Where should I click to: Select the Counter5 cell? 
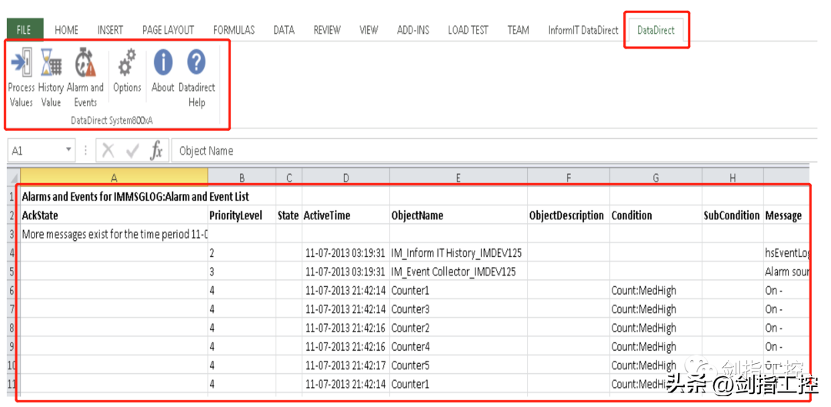459,365
